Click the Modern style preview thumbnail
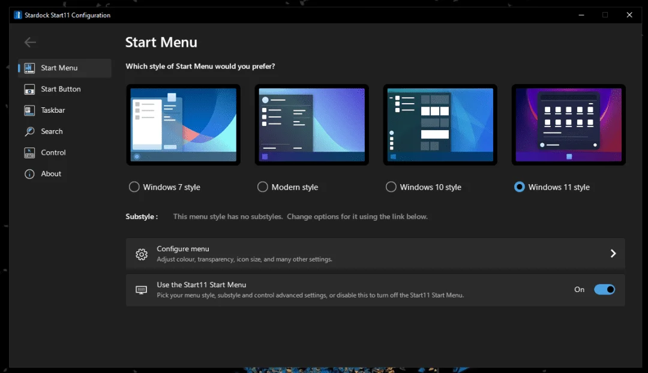The width and height of the screenshot is (648, 373). [x=311, y=125]
